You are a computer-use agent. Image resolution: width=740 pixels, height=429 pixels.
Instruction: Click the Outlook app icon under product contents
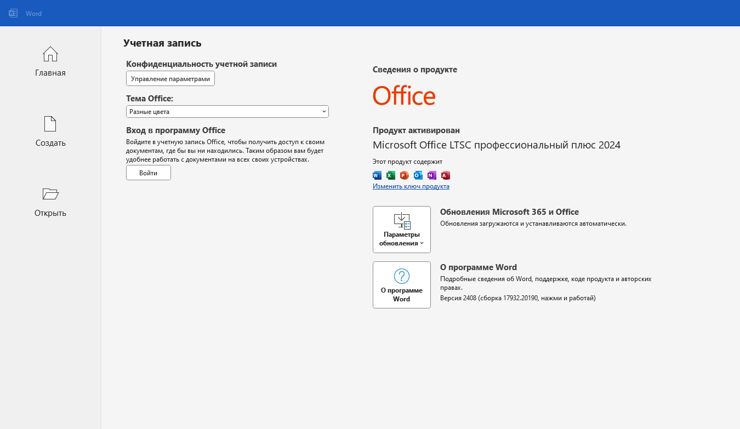coord(418,175)
